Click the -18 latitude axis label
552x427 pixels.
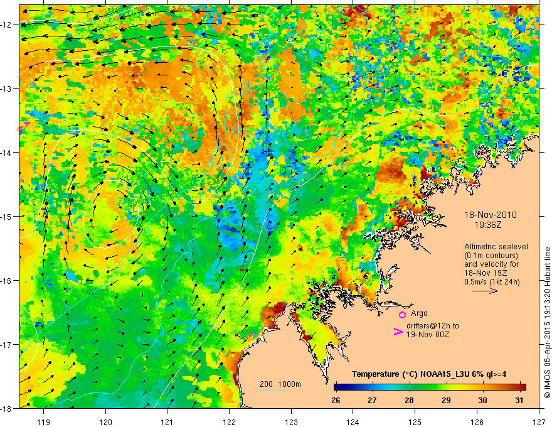click(x=7, y=408)
